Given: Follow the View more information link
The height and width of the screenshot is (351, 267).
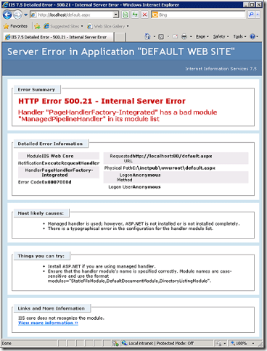Looking at the screenshot, I should 48,323.
